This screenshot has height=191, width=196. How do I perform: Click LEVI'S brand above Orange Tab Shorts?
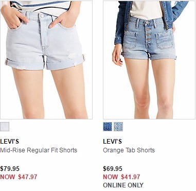tap(113, 142)
